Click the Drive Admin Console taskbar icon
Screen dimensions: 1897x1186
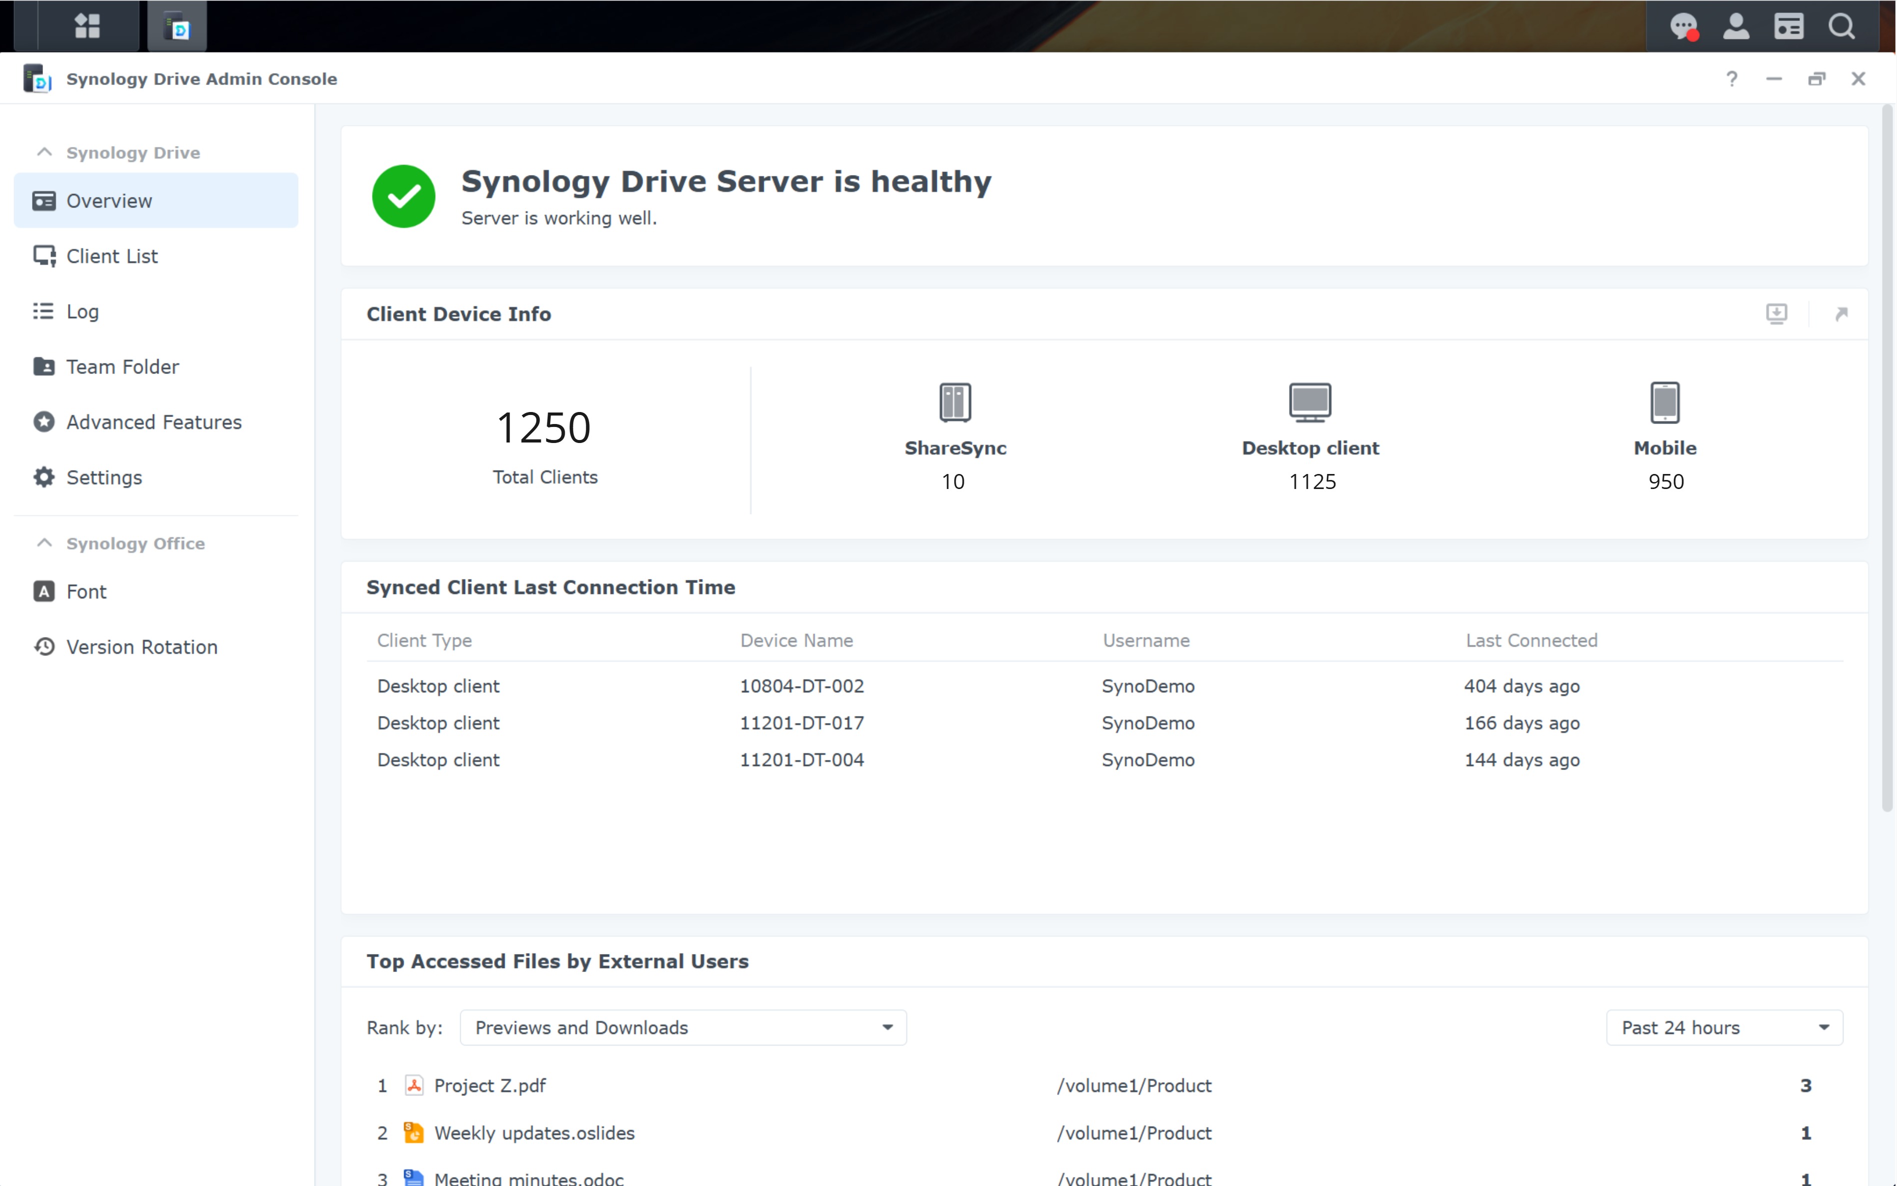click(176, 26)
